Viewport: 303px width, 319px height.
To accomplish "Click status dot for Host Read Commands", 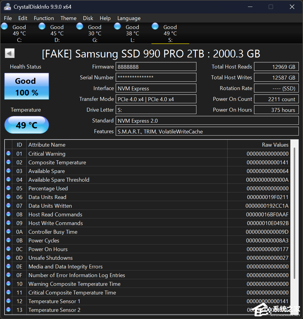I will [8, 214].
